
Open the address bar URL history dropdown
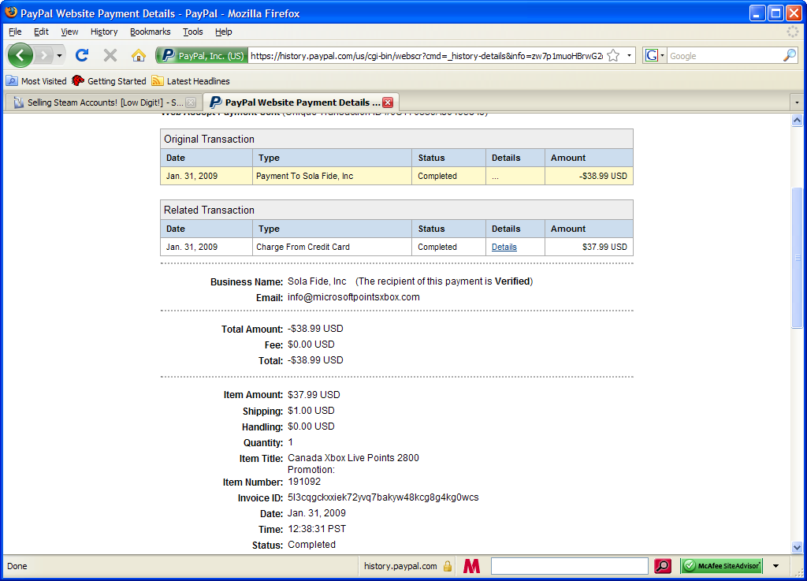tap(629, 56)
